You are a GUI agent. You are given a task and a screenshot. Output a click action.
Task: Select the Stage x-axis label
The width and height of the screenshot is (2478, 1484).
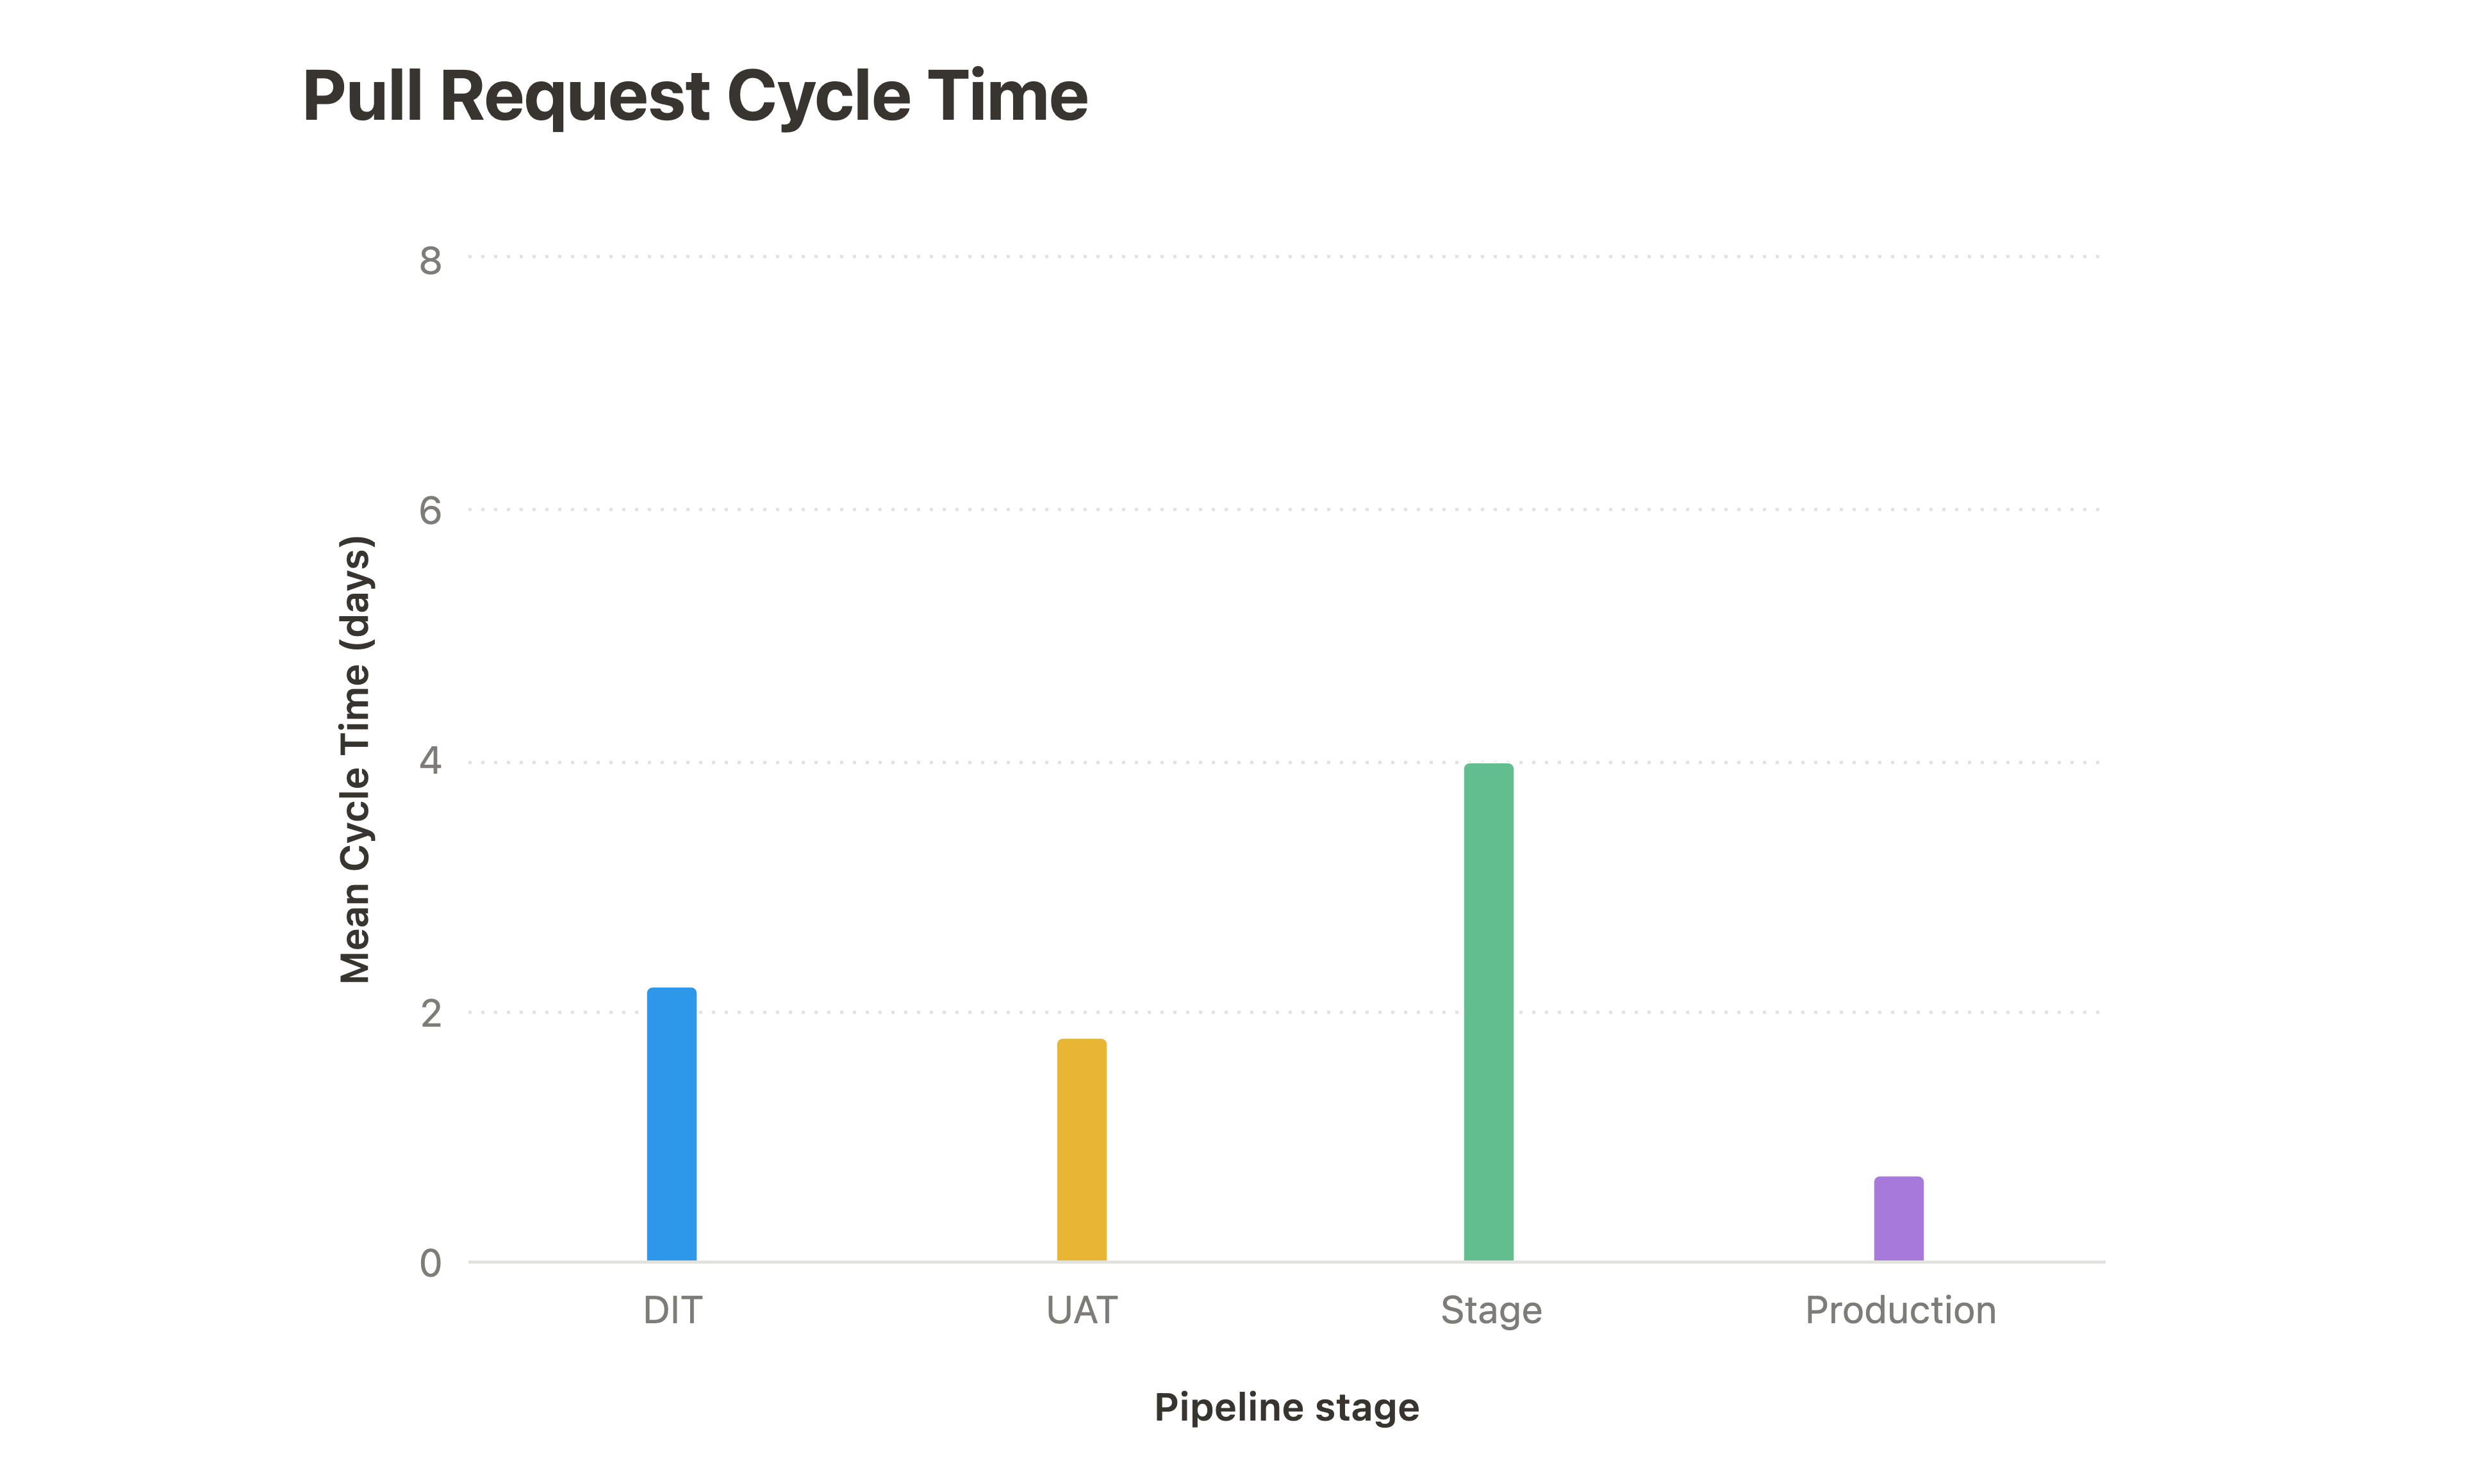pyautogui.click(x=1491, y=1310)
